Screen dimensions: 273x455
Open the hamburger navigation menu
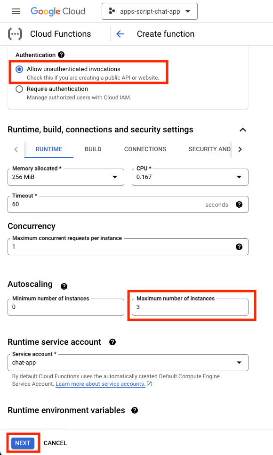pyautogui.click(x=16, y=11)
